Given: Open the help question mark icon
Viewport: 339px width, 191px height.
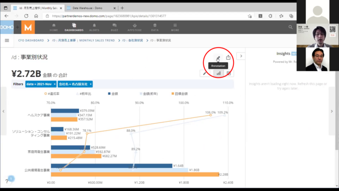Looking at the screenshot, I should pyautogui.click(x=7, y=181).
